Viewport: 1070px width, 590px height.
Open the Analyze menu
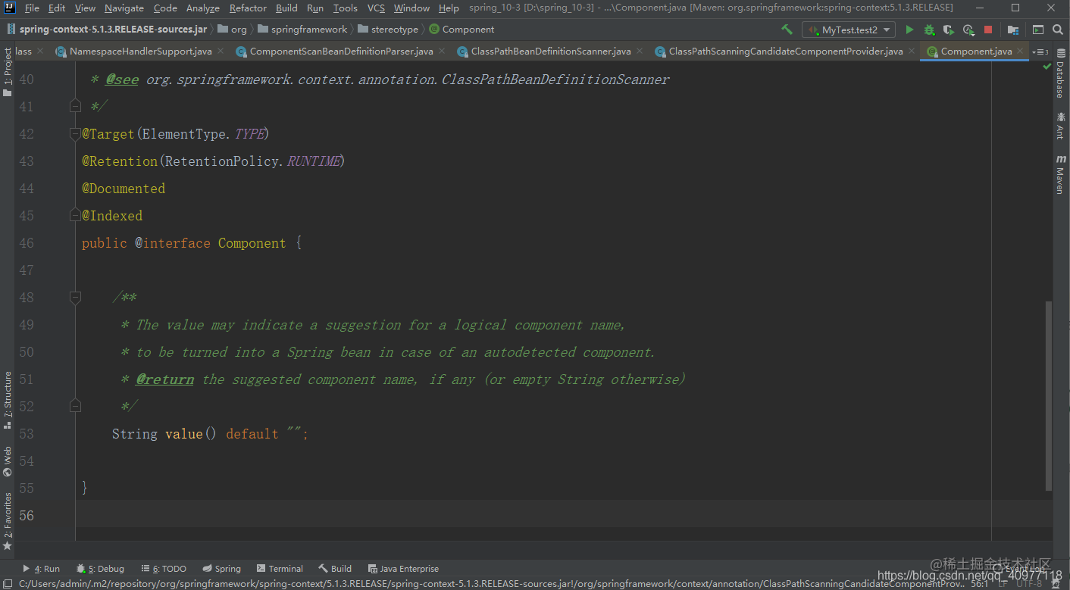coord(202,8)
